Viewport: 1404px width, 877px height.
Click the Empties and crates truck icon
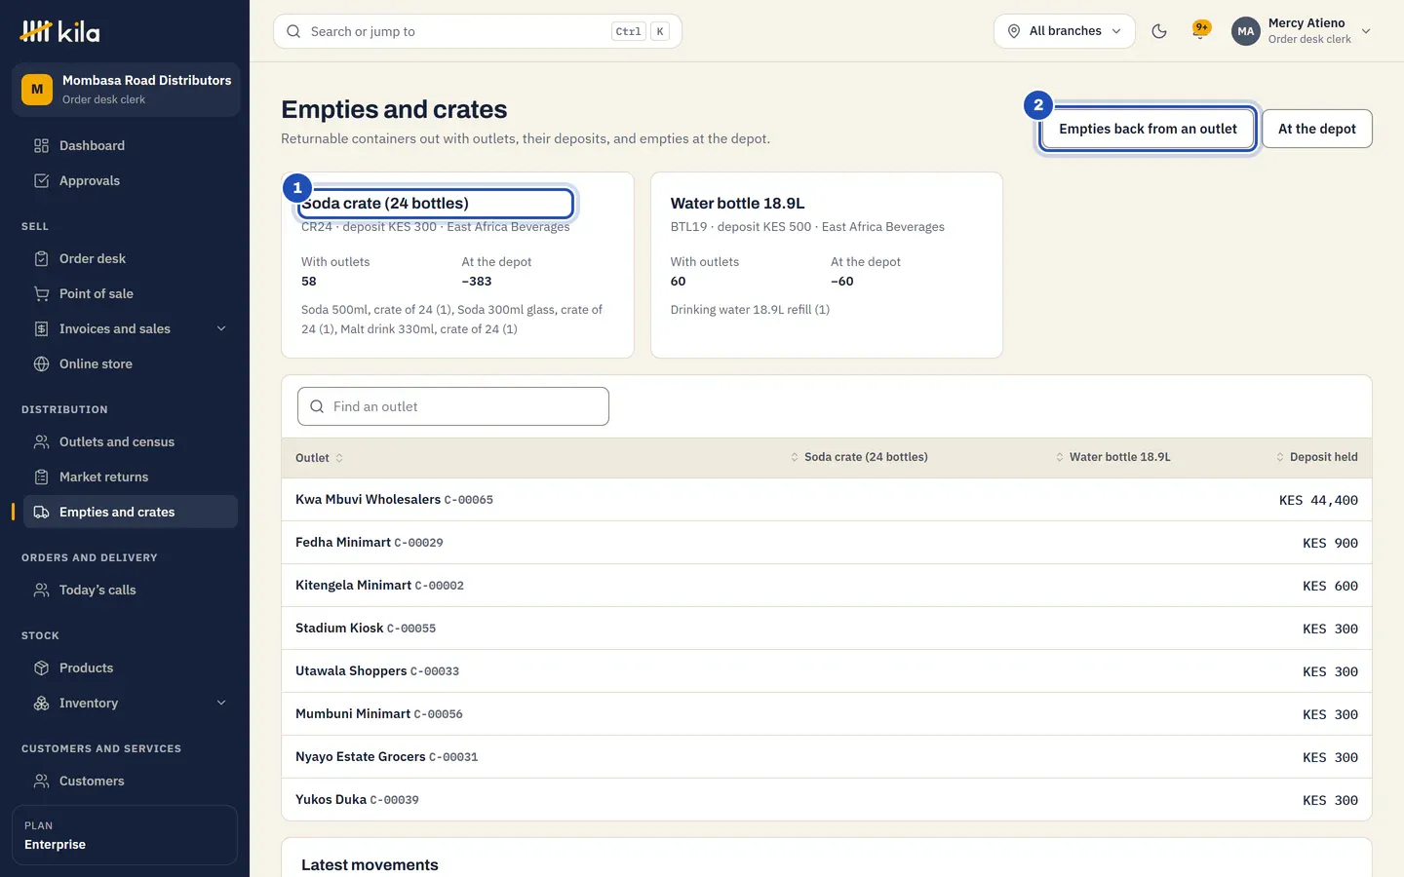click(41, 513)
